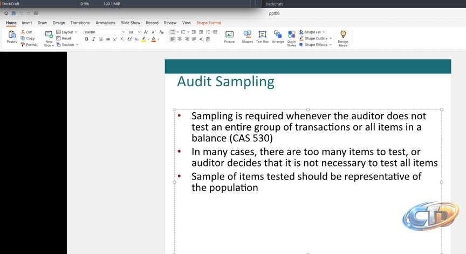Click the Paste clipboard icon

tap(12, 35)
